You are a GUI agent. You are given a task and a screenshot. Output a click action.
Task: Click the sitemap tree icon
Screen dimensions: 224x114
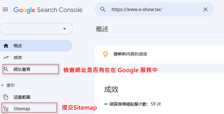pos(6,109)
